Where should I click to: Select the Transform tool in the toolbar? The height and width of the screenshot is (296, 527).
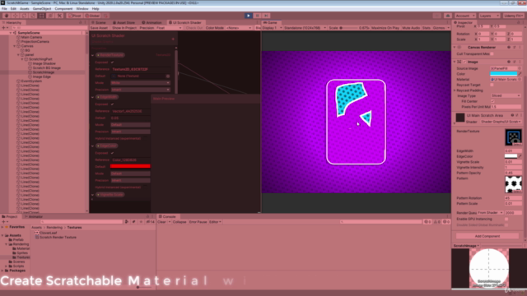tap(50, 16)
